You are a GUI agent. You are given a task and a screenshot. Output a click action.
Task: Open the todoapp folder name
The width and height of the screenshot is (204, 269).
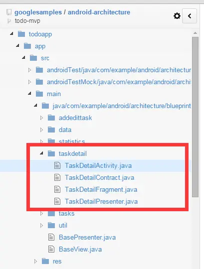coord(40,34)
